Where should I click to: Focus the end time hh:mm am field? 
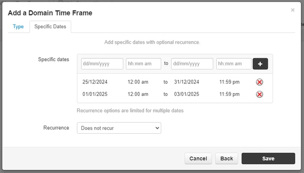tap(234, 64)
